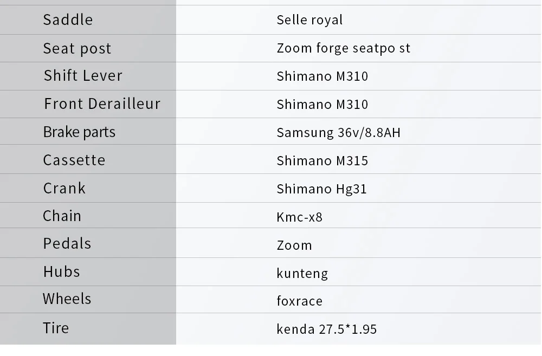Click the Seat post label
This screenshot has height=356, width=542.
tap(77, 49)
